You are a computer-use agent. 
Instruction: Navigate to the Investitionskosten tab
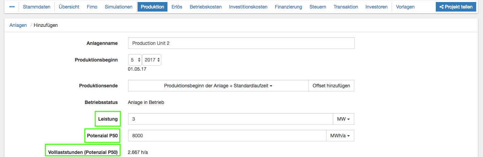click(x=248, y=7)
